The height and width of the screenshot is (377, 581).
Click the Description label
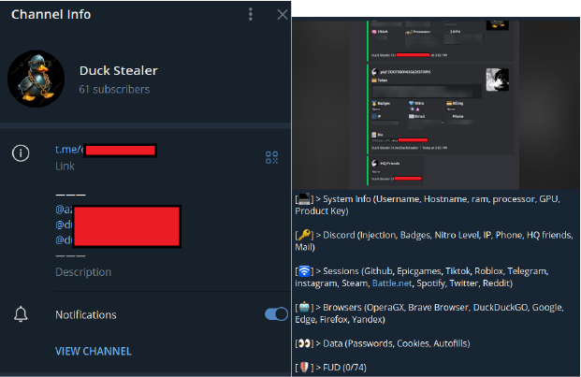(x=83, y=272)
